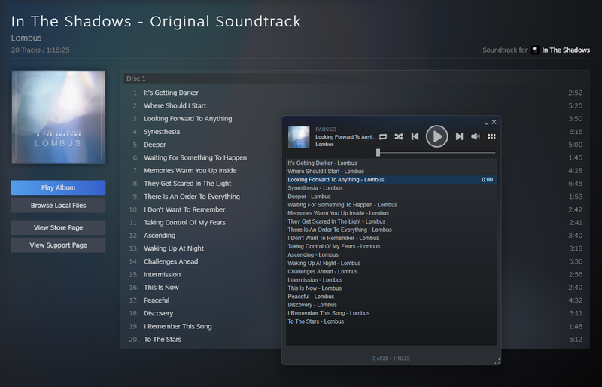Skip to the next track
Viewport: 602px width, 387px height.
(x=459, y=136)
